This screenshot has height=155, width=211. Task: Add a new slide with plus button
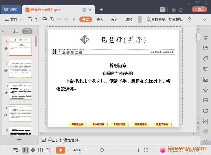[x=19, y=140]
